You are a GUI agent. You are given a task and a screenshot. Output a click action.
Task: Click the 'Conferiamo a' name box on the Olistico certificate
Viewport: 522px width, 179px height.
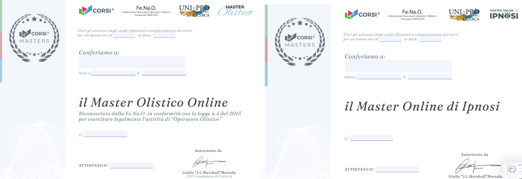coord(132,62)
